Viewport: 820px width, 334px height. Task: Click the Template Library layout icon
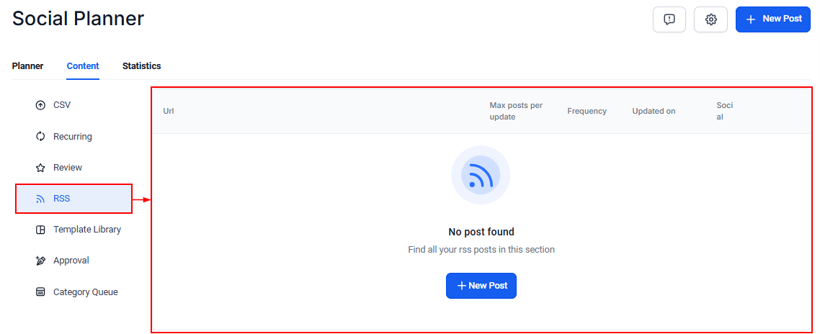40,230
